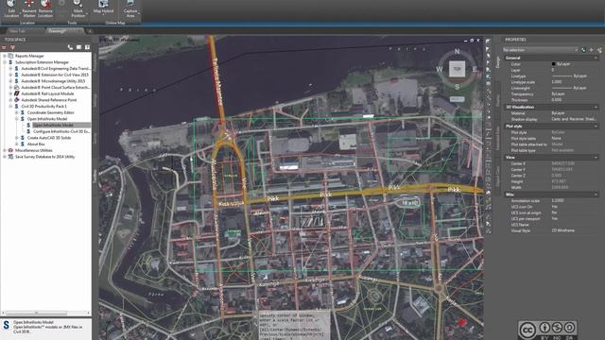Click the W compass letter on the ViewCube
The height and width of the screenshot is (340, 605).
tap(440, 69)
